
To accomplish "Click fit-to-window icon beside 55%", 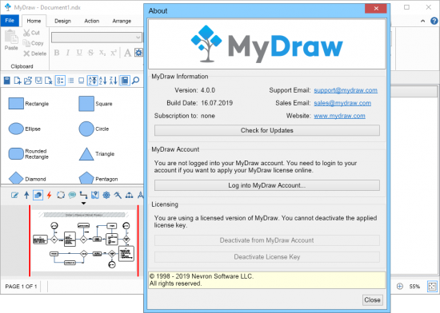I will coord(432,286).
